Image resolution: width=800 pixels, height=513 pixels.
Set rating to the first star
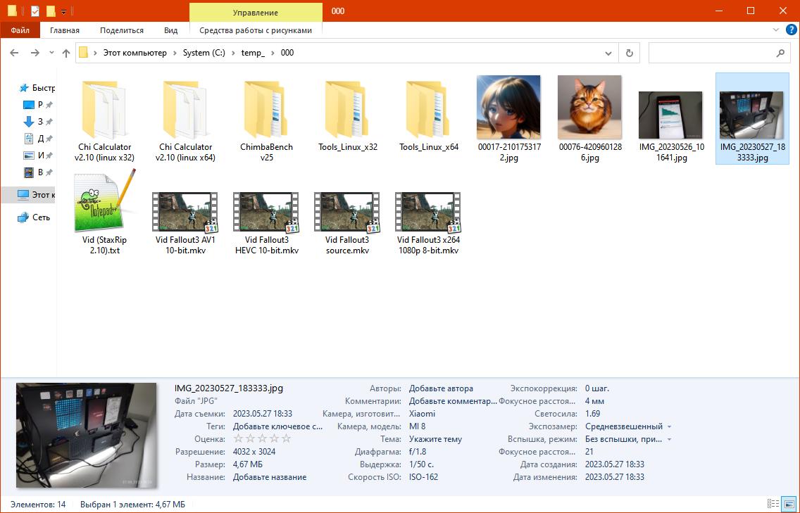238,438
